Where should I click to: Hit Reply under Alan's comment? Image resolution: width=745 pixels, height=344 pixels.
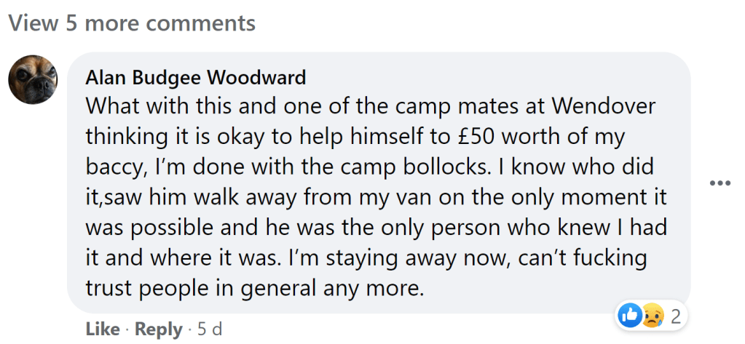point(158,329)
